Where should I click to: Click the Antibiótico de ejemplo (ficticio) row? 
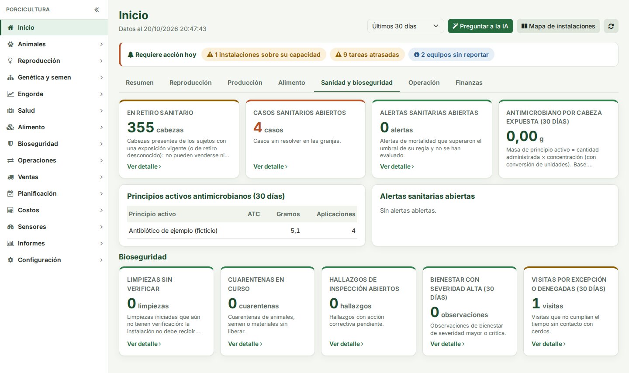click(242, 231)
